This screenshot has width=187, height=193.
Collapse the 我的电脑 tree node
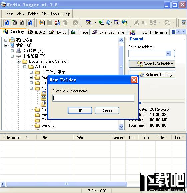coord(6,45)
